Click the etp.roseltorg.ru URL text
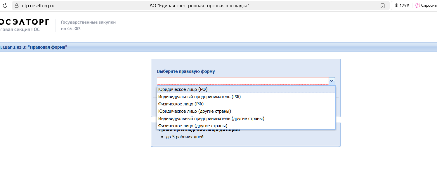Viewport: 437px width, 175px height. (x=38, y=6)
